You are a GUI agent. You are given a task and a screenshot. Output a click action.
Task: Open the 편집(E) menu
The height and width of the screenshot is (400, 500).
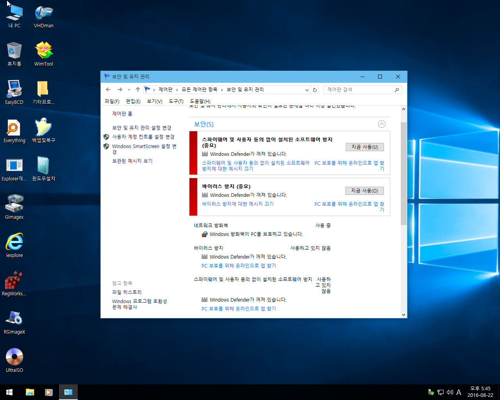click(x=133, y=101)
